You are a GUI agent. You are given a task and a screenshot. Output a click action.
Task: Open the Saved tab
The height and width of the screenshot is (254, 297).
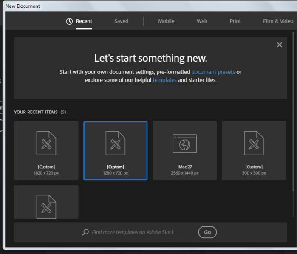[x=121, y=21]
